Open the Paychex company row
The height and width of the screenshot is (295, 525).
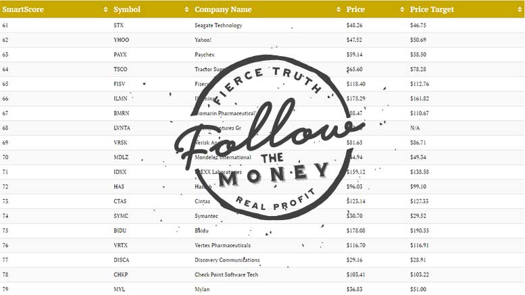pos(262,55)
